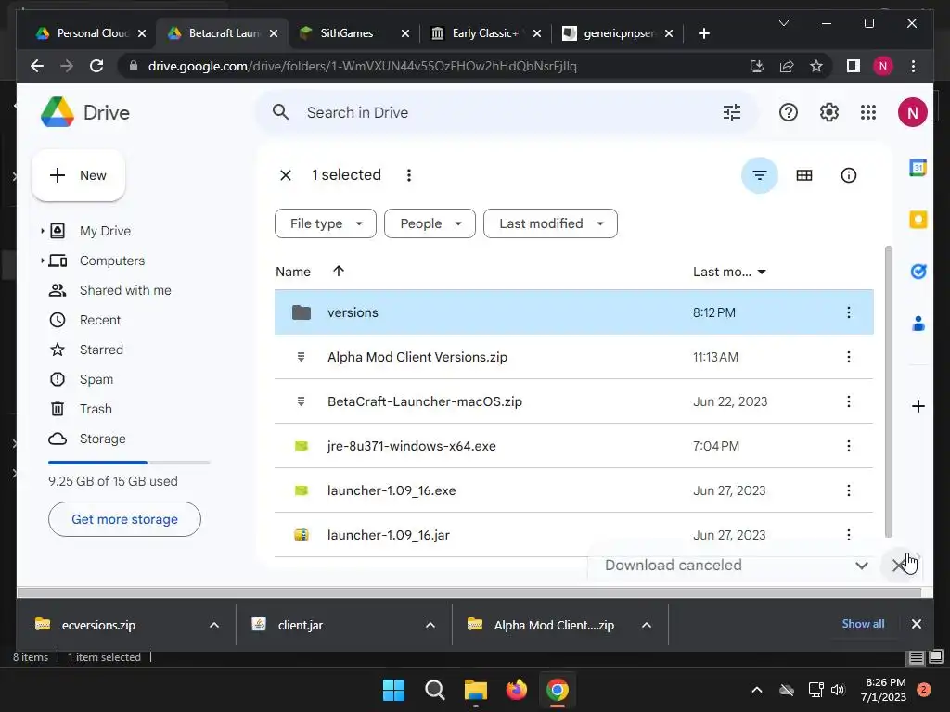The image size is (950, 712).
Task: Go back to the previous page
Action: pos(37,66)
